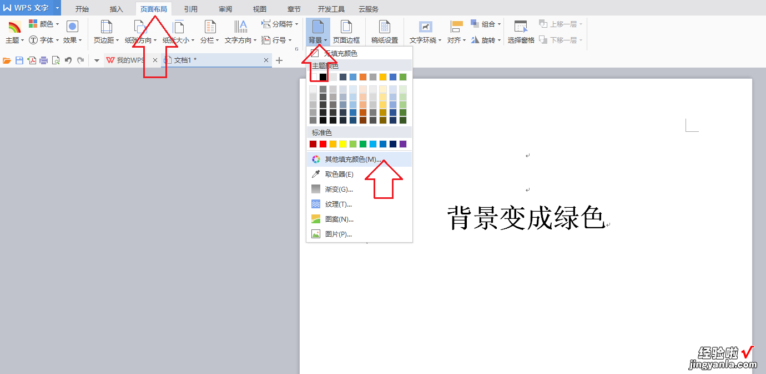Screen dimensions: 766x374
Task: Open Page Border (页面边框) settings
Action: pyautogui.click(x=346, y=33)
